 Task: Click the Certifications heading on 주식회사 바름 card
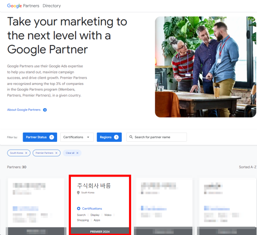92,208
